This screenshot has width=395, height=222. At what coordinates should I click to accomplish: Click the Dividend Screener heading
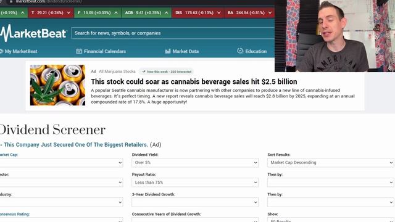(52, 130)
